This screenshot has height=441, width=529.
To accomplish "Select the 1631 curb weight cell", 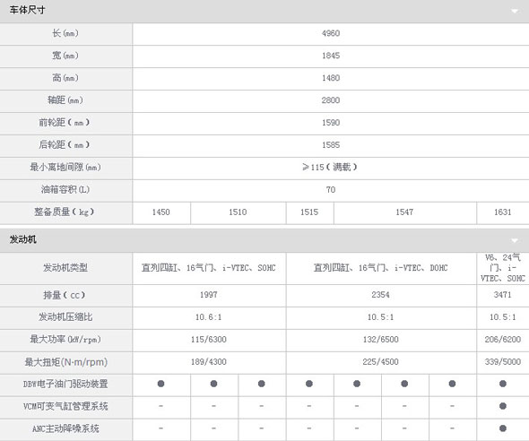I will click(503, 212).
